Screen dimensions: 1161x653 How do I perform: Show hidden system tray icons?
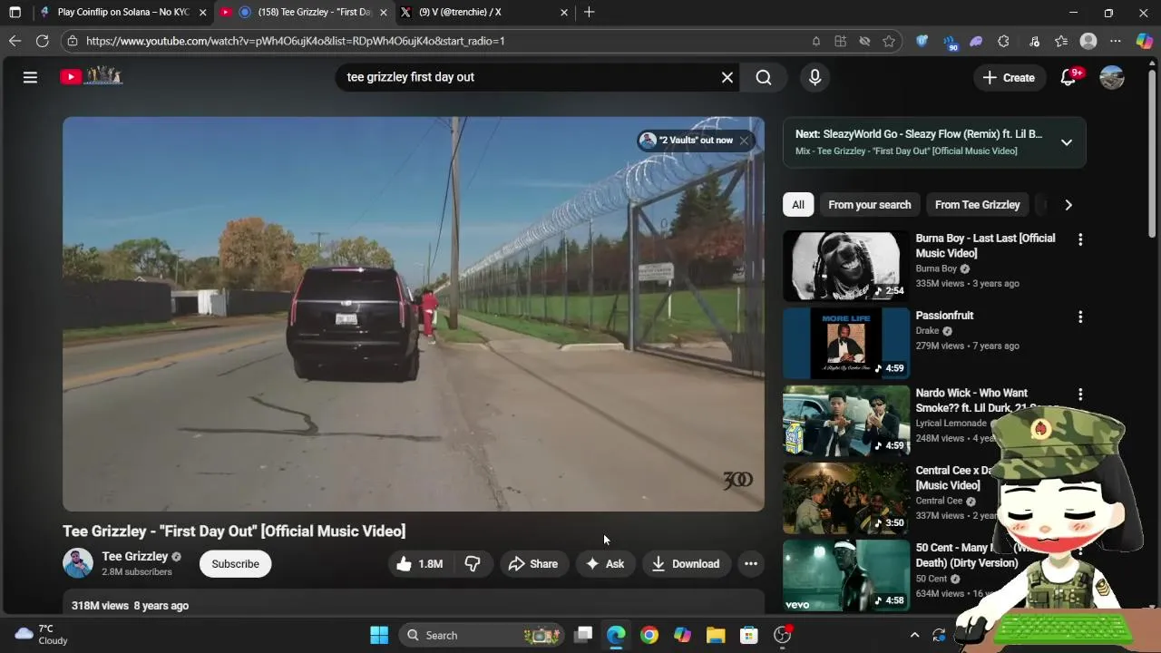[914, 635]
